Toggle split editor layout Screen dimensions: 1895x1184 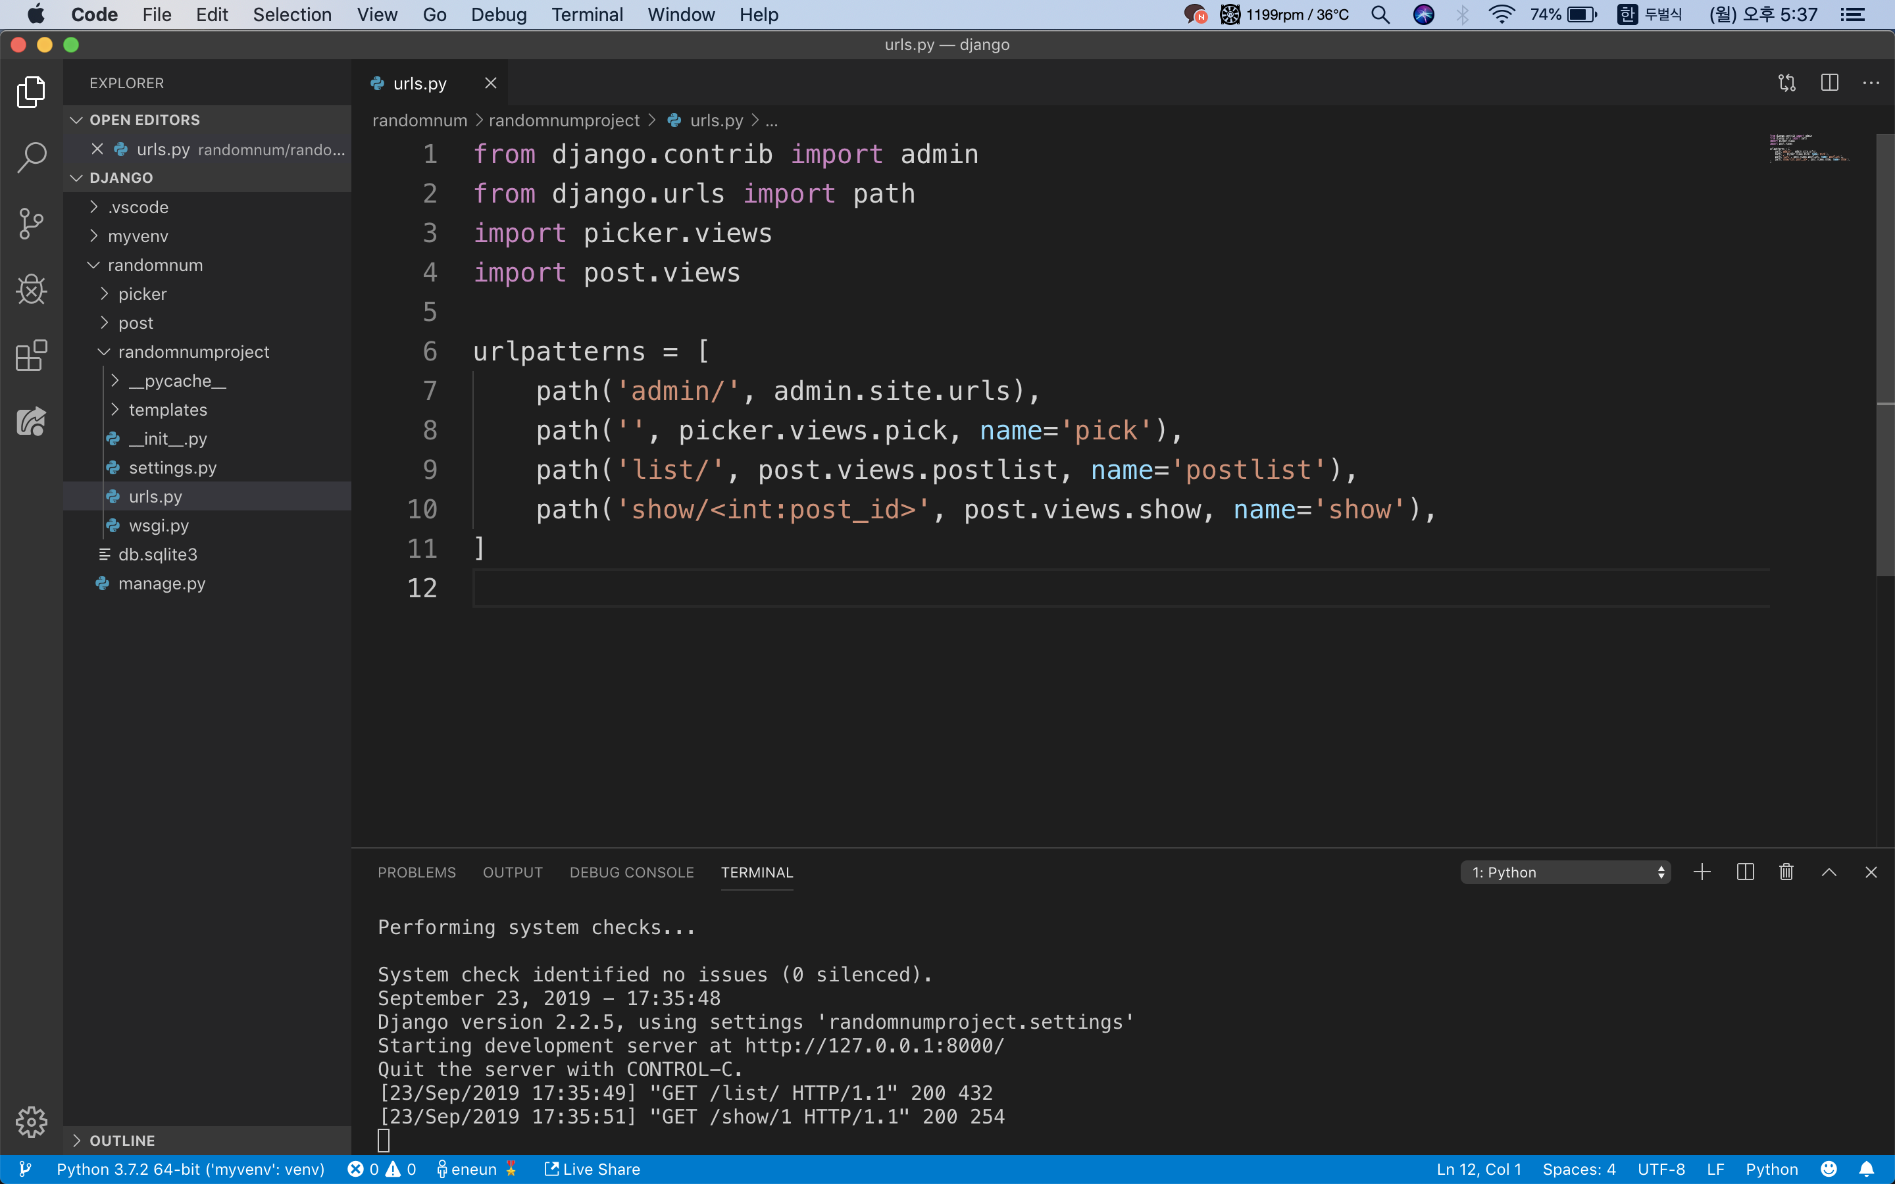[x=1829, y=83]
